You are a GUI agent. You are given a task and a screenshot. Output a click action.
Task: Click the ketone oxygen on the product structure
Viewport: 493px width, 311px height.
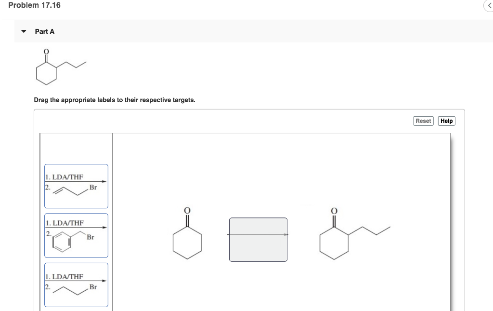click(x=333, y=211)
